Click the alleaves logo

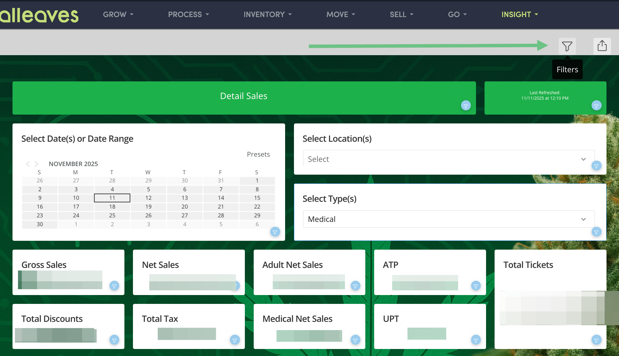click(39, 15)
